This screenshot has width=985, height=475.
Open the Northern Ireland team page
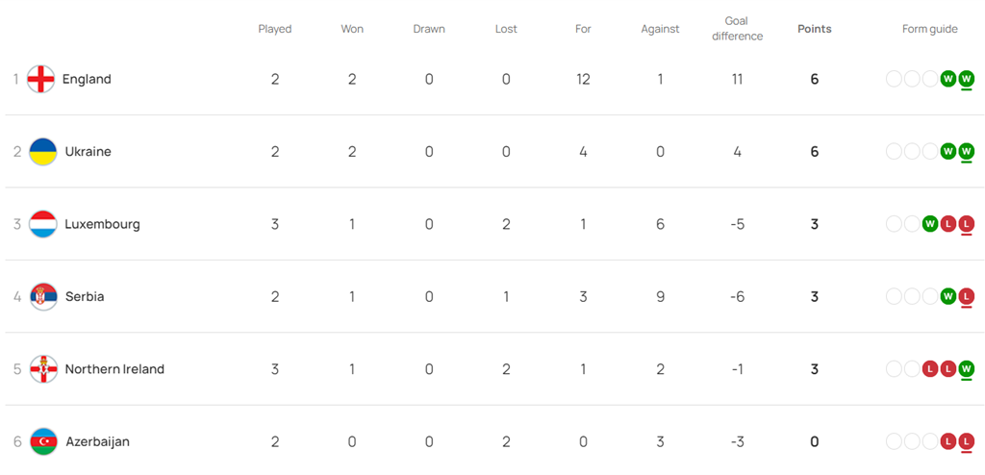click(114, 369)
